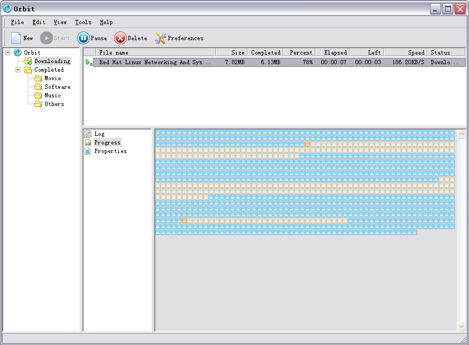The height and width of the screenshot is (345, 469).
Task: Open Preferences via the tools icon
Action: pos(160,38)
